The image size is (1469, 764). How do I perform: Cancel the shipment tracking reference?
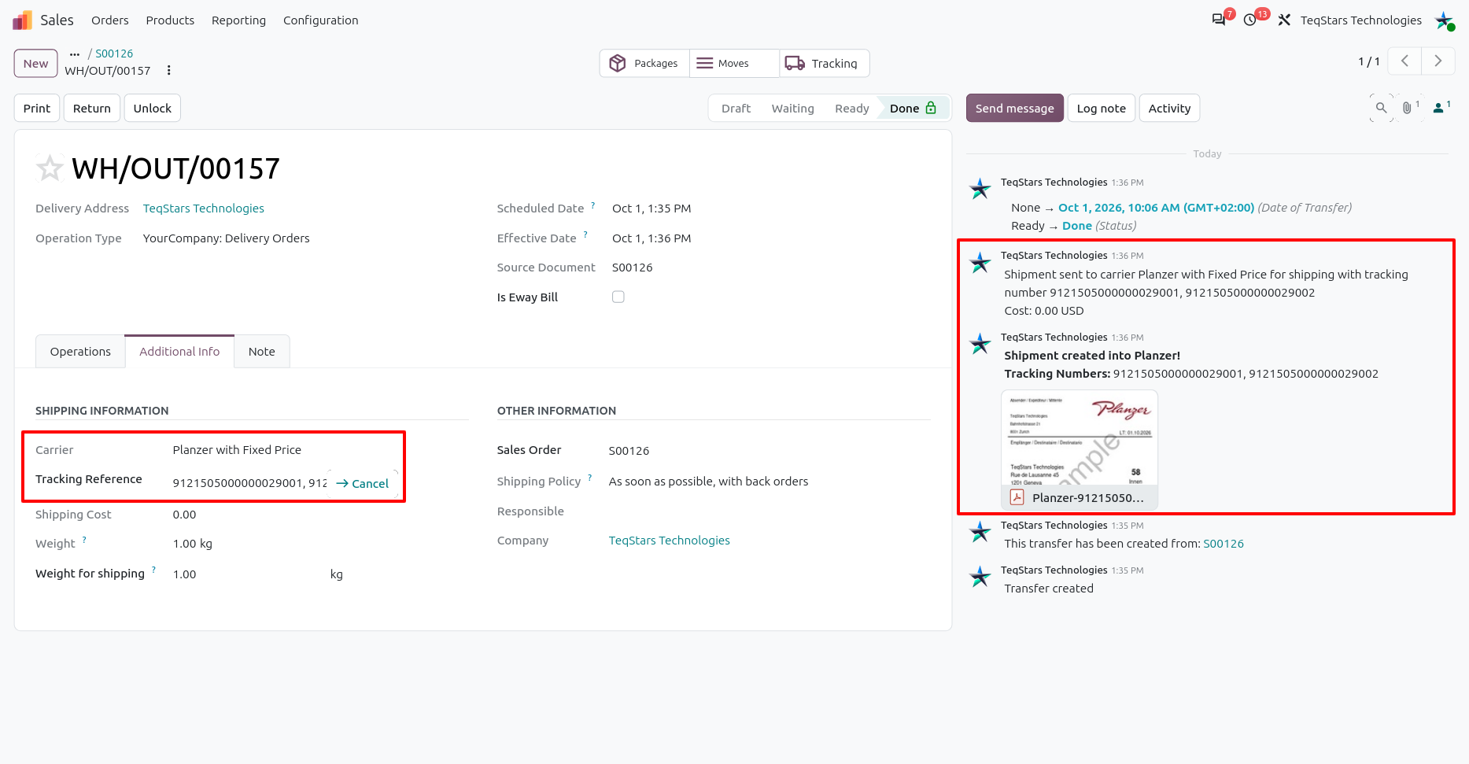pyautogui.click(x=363, y=484)
